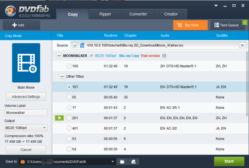Click the Task Queue count badge
Image resolution: width=249 pixels, height=168 pixels.
245,23
